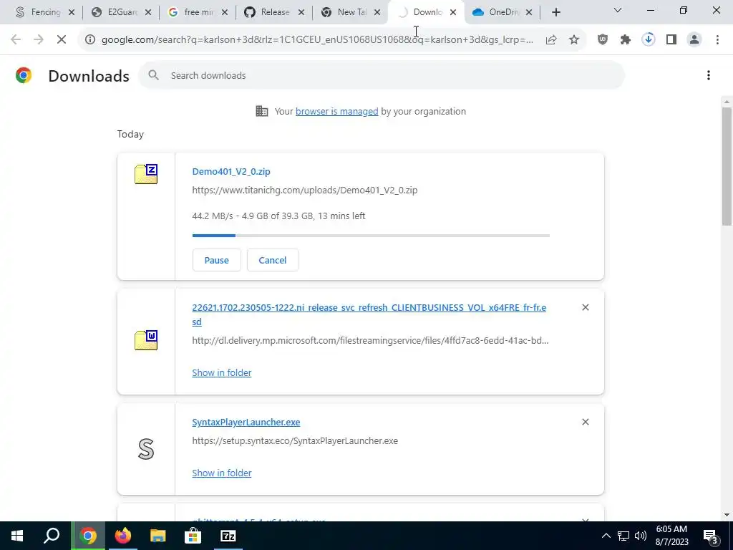Open the 'browser is managed' link
The image size is (733, 550).
click(336, 111)
